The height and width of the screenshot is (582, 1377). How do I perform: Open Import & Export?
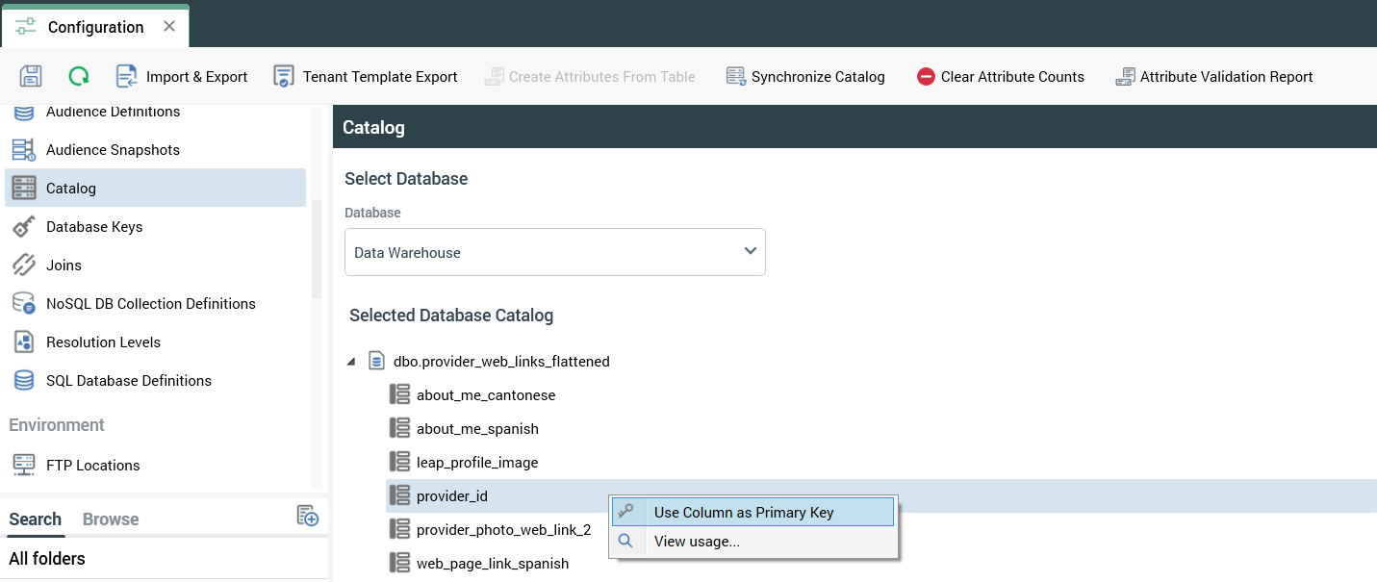pyautogui.click(x=182, y=77)
